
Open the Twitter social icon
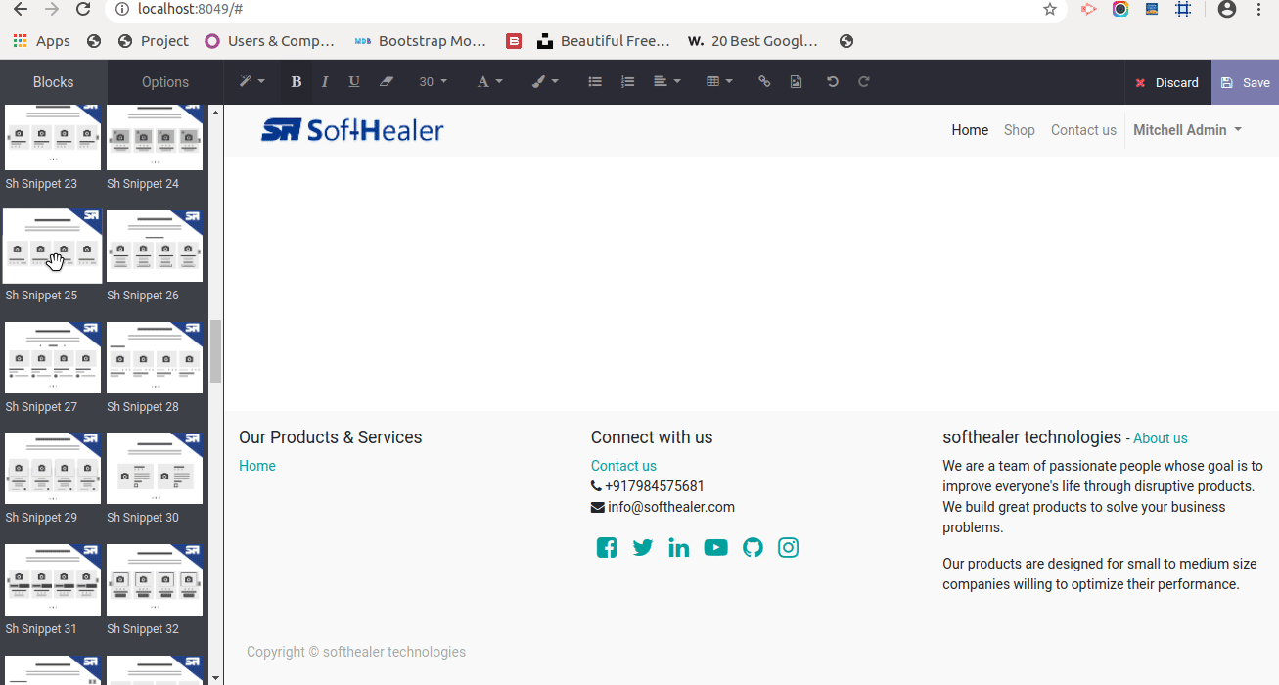(x=643, y=548)
